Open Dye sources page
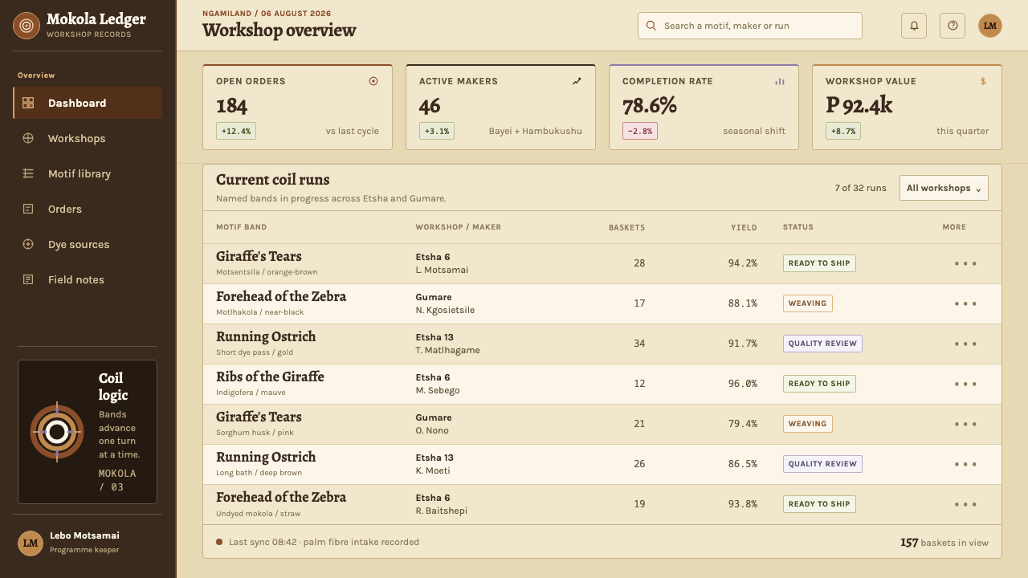Image resolution: width=1028 pixels, height=578 pixels. point(88,244)
